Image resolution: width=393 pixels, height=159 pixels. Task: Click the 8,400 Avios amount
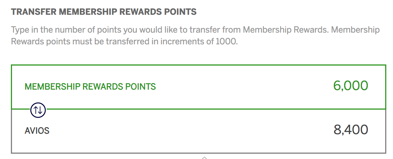(351, 130)
